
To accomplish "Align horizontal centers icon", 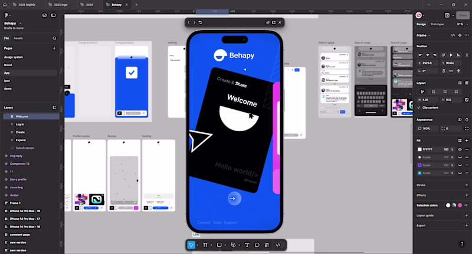I will [427, 55].
